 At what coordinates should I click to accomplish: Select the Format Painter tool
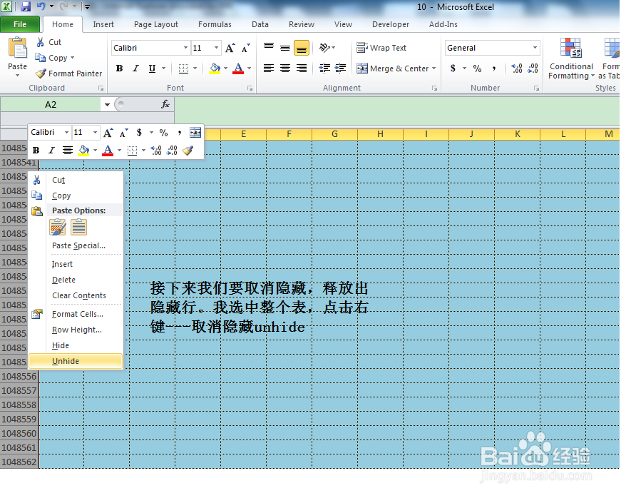[68, 73]
